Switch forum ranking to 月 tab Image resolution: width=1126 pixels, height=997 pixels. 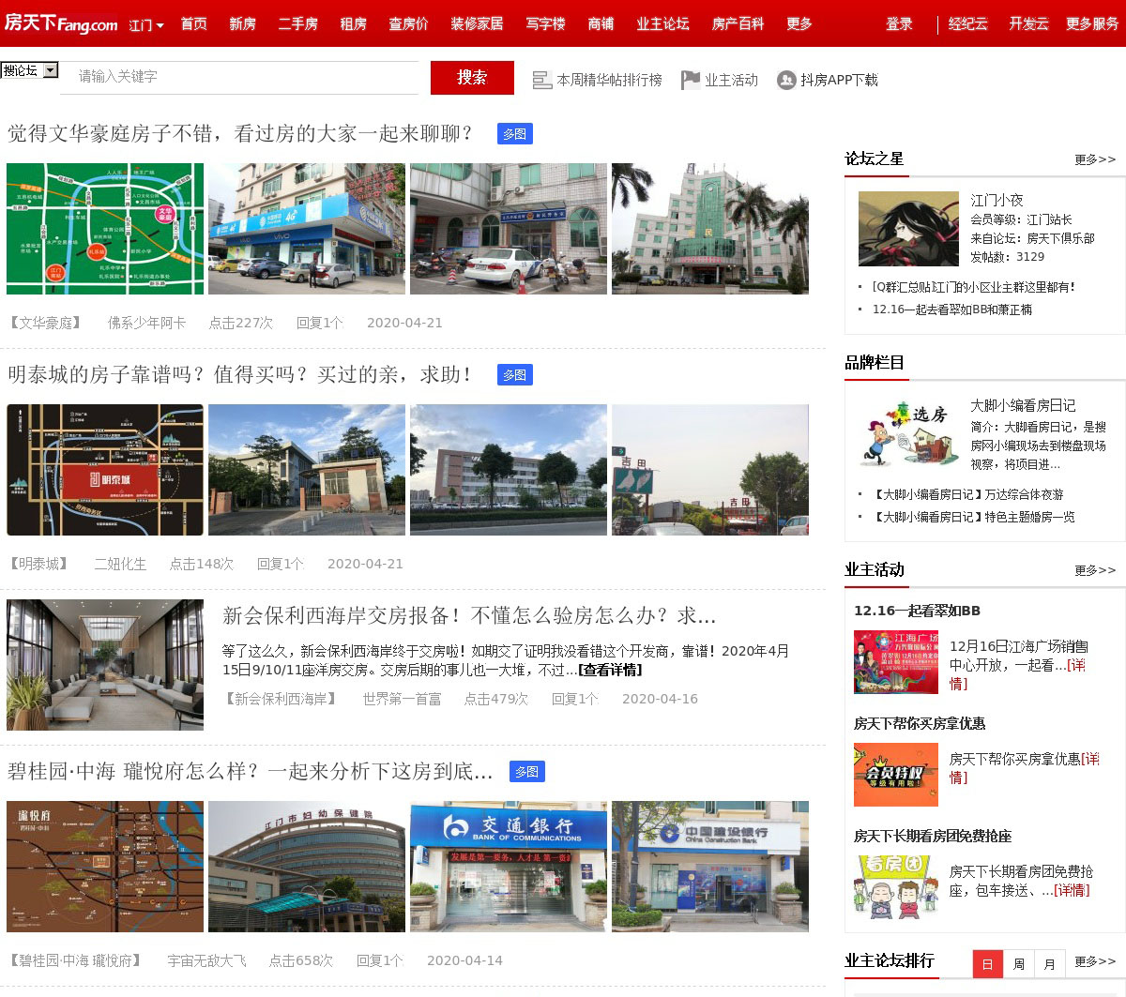pyautogui.click(x=1049, y=964)
